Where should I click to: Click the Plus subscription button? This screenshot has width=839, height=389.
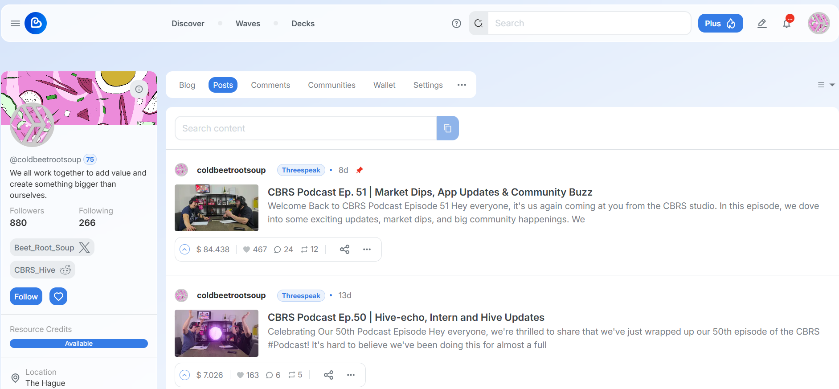[720, 23]
